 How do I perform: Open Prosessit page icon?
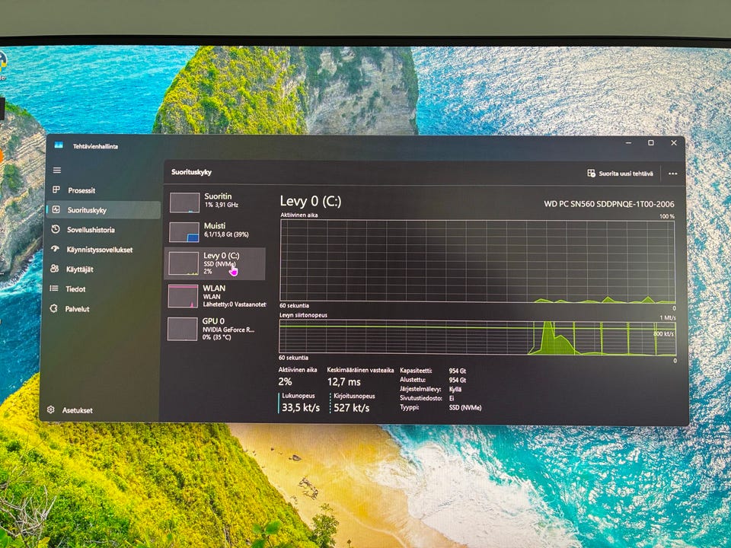(x=56, y=190)
